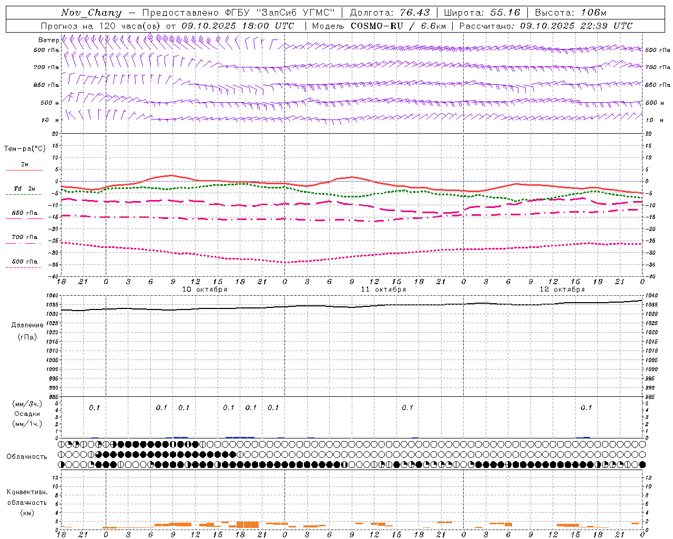Click the Ветер wind panel label
The height and width of the screenshot is (539, 673).
coord(49,40)
